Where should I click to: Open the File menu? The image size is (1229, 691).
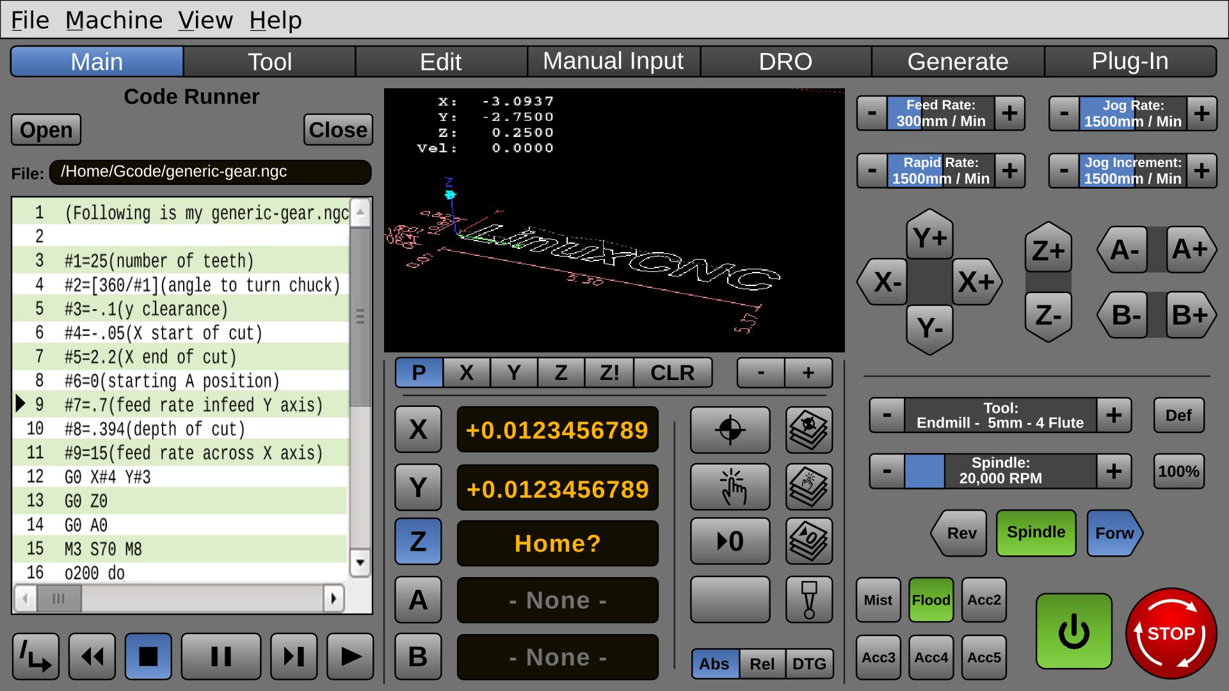30,20
